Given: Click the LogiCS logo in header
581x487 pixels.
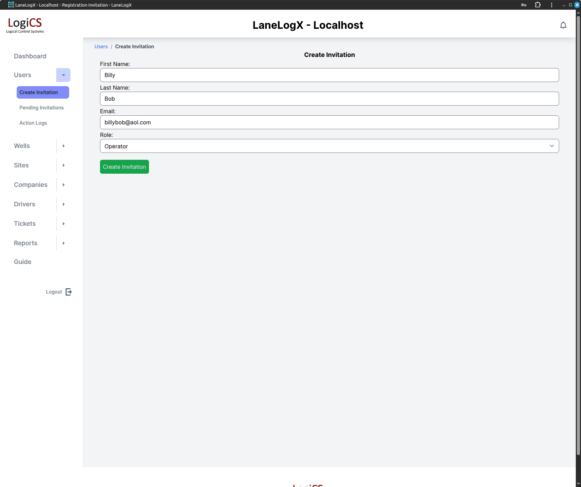Looking at the screenshot, I should pos(25,25).
